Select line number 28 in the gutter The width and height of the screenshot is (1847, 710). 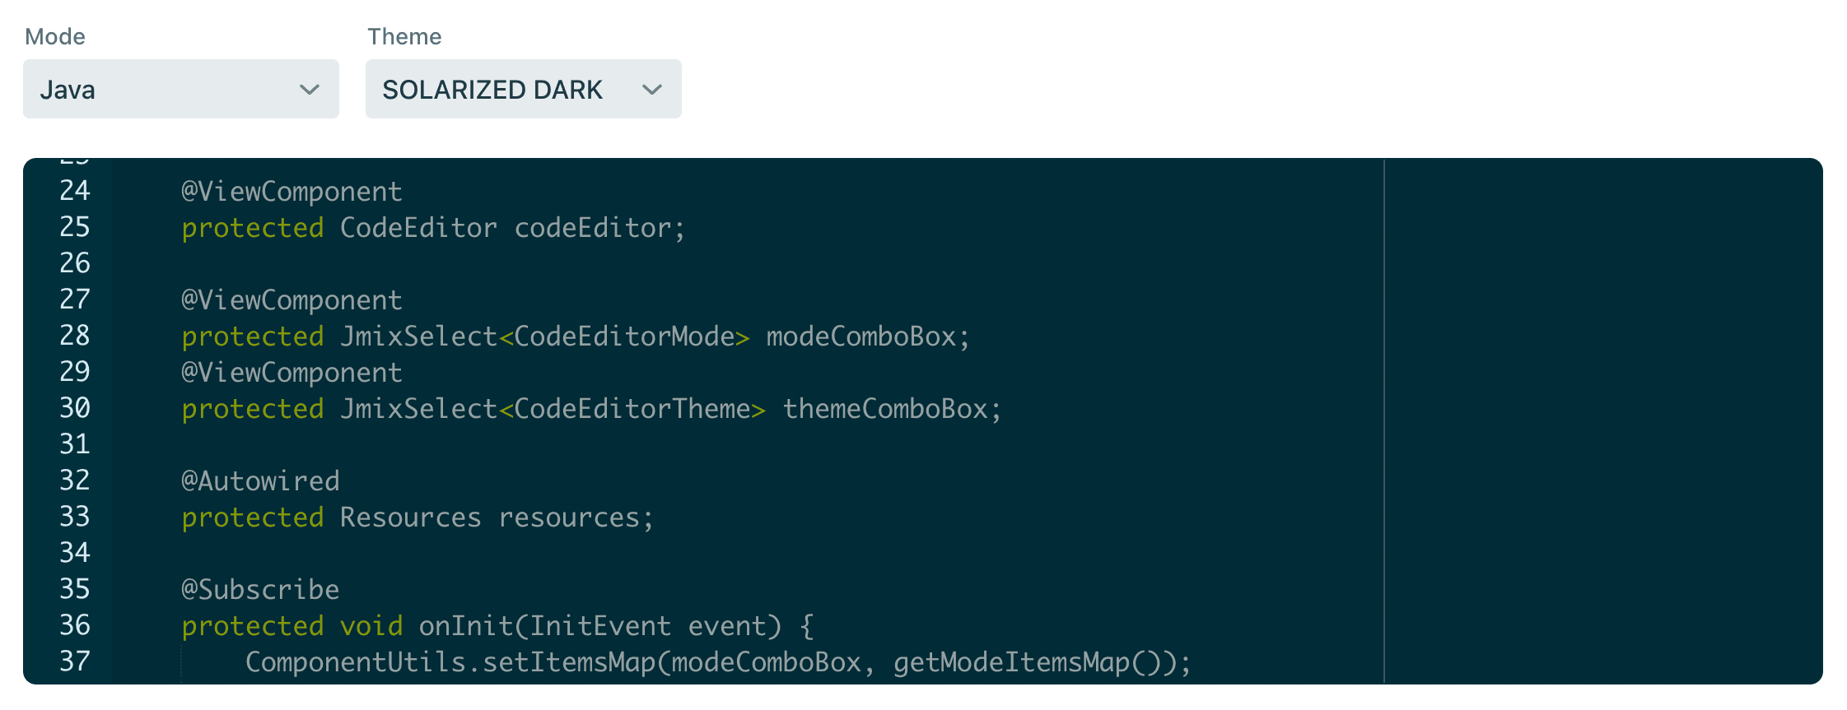(74, 336)
